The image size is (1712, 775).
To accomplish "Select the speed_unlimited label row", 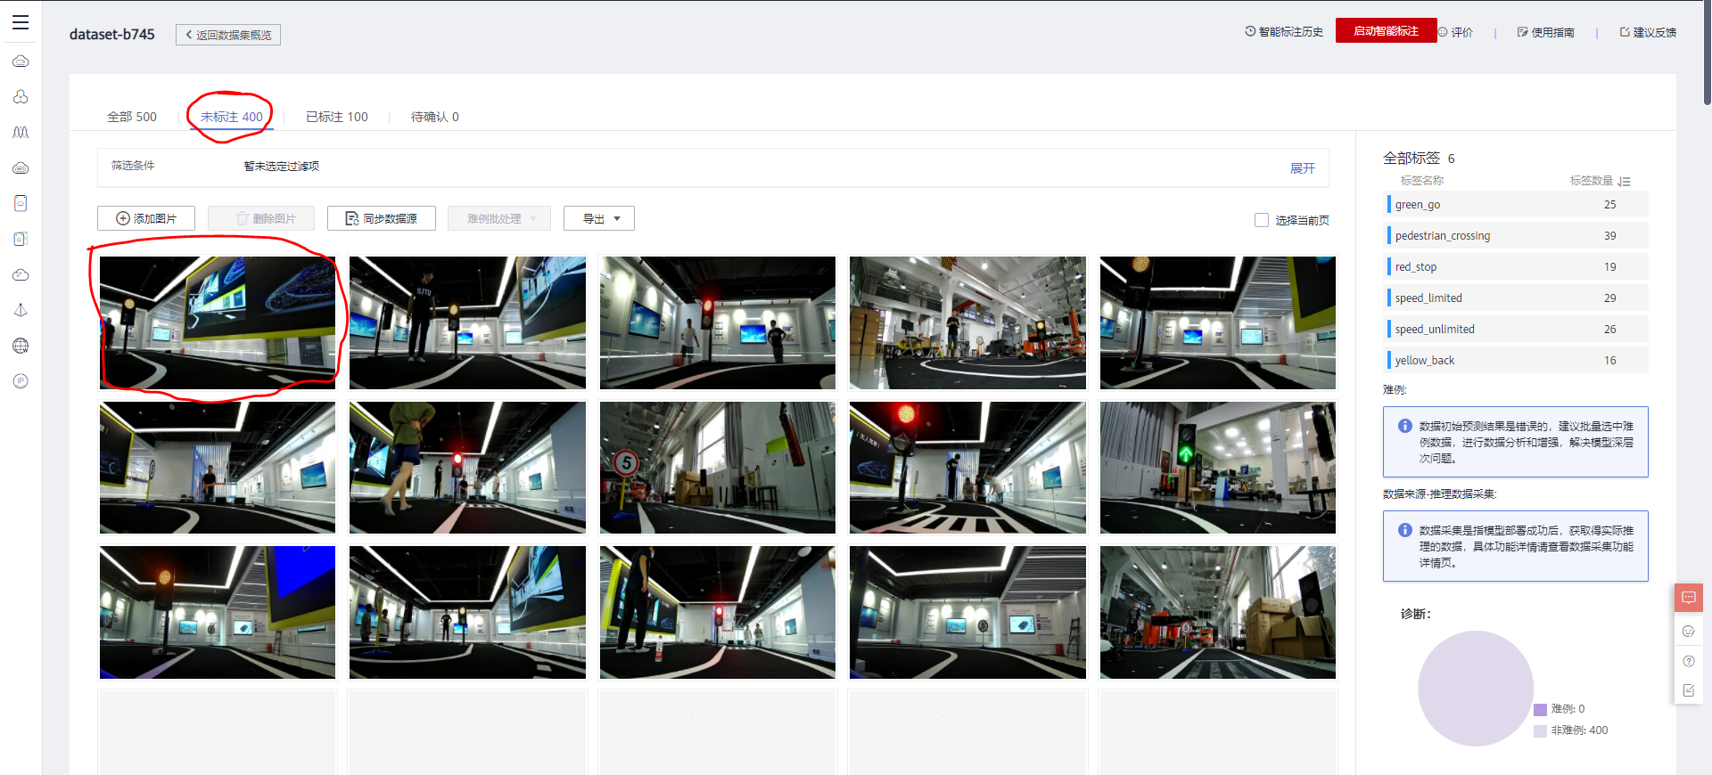I will point(1516,329).
